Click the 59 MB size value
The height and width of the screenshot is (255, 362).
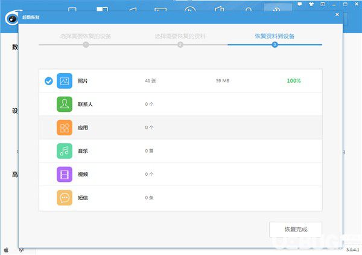[223, 81]
